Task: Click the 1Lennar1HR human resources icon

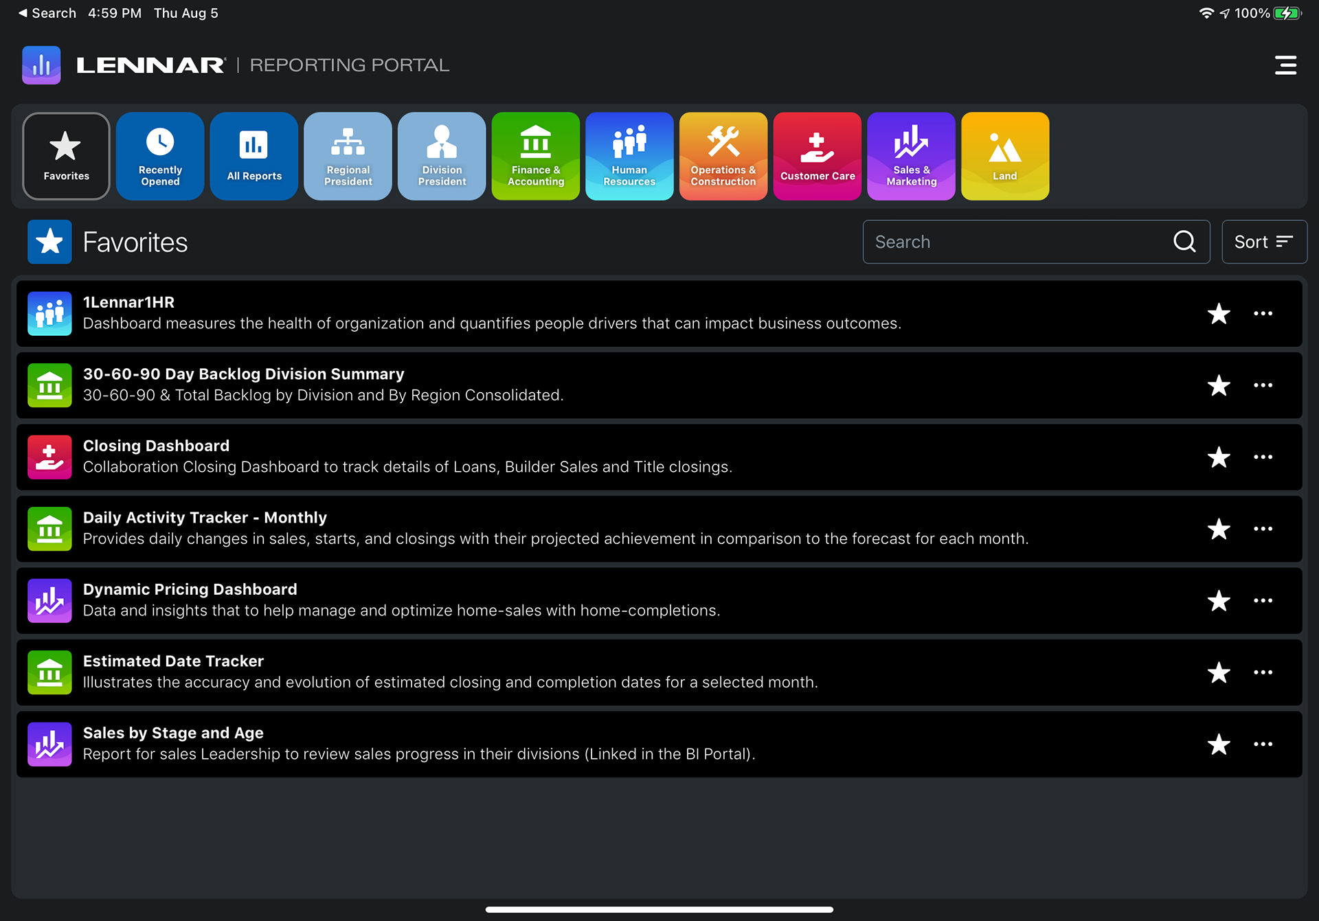Action: coord(49,314)
